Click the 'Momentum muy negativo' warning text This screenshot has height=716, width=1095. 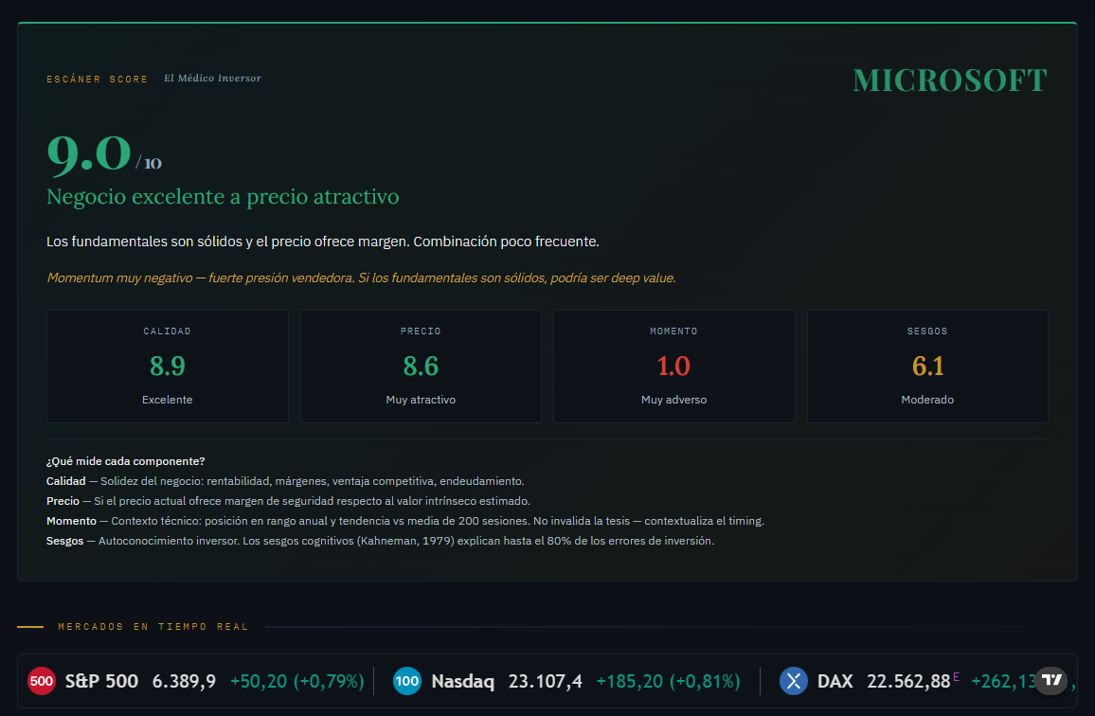(x=361, y=278)
